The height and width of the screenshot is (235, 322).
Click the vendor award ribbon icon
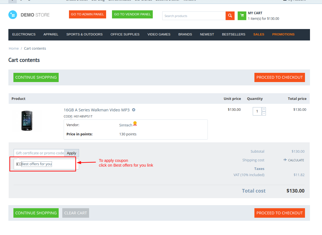click(135, 124)
